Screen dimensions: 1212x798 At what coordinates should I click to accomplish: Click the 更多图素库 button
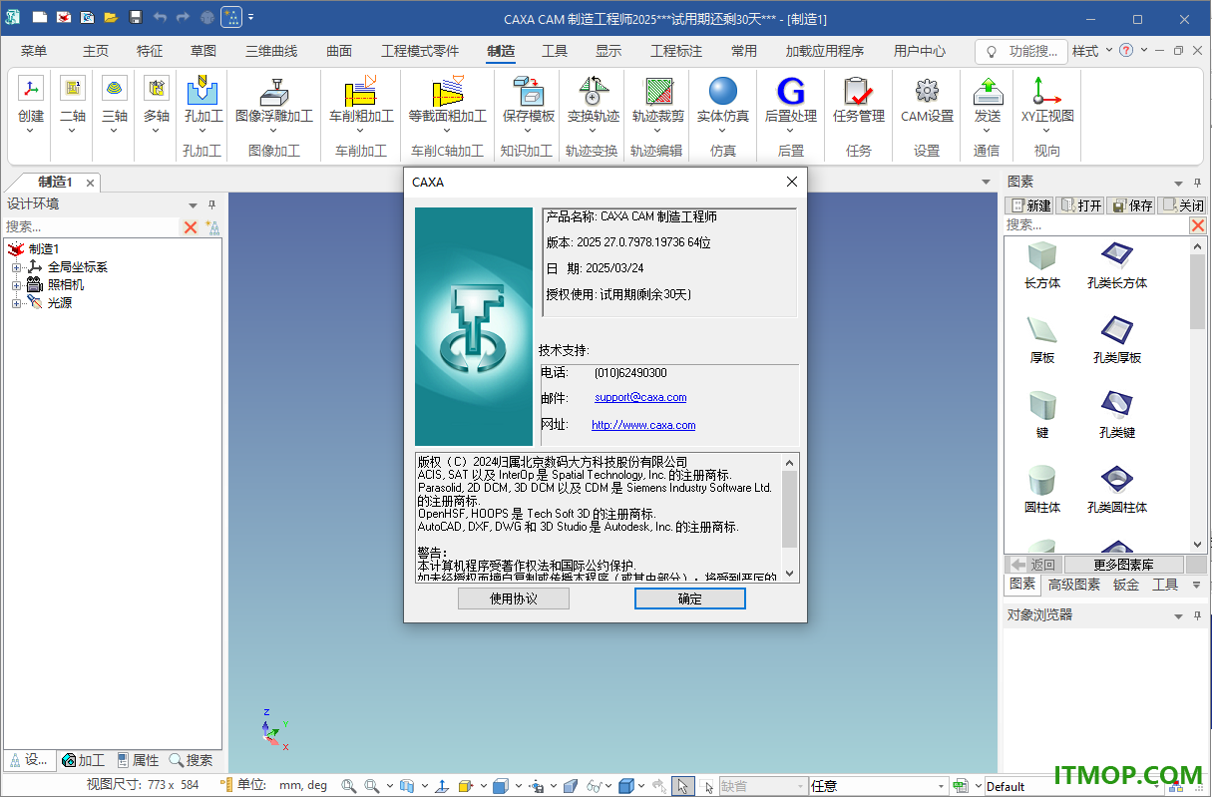[x=1123, y=565]
